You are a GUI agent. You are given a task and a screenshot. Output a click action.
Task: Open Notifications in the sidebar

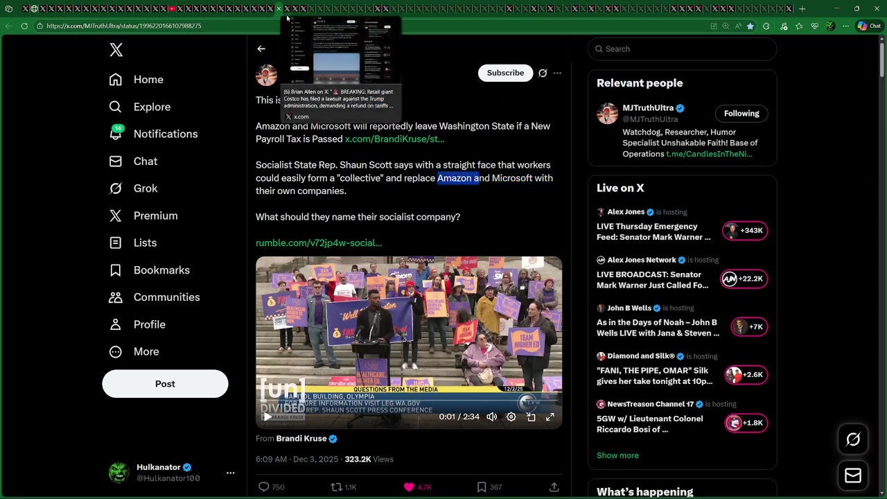[153, 134]
